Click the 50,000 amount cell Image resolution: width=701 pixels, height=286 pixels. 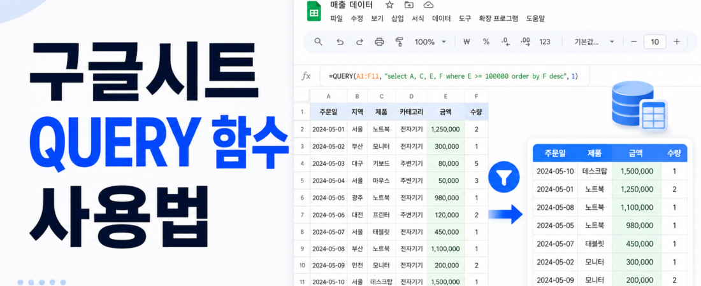(x=445, y=180)
